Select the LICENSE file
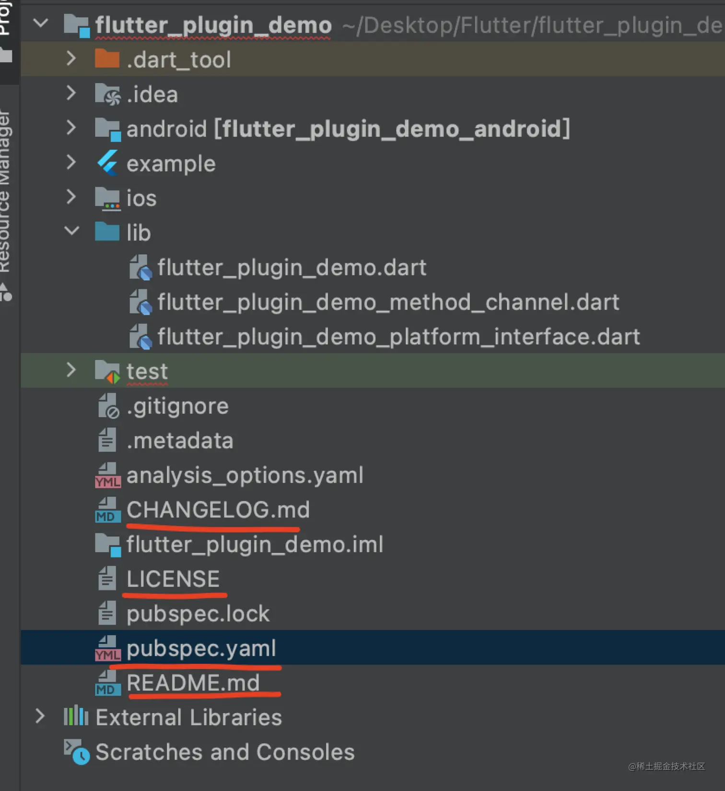The image size is (725, 791). (x=173, y=579)
